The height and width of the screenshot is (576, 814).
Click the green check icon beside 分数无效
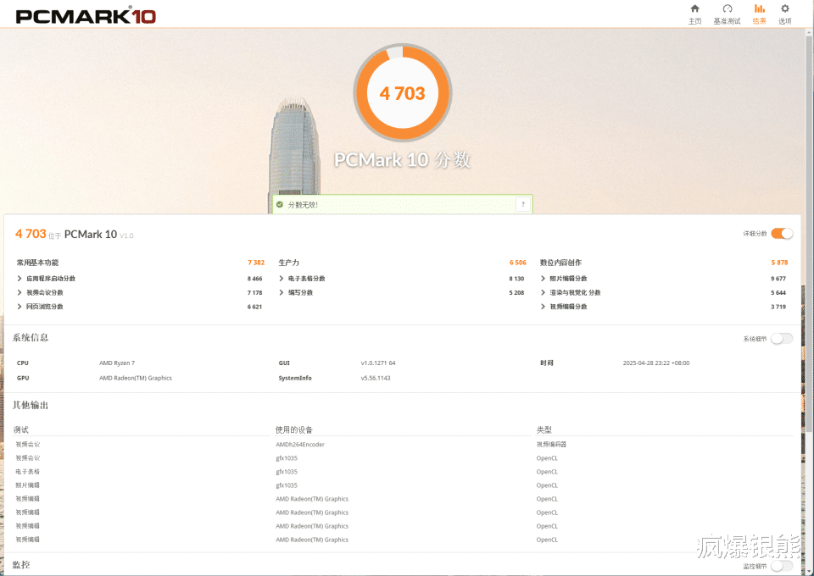(280, 205)
